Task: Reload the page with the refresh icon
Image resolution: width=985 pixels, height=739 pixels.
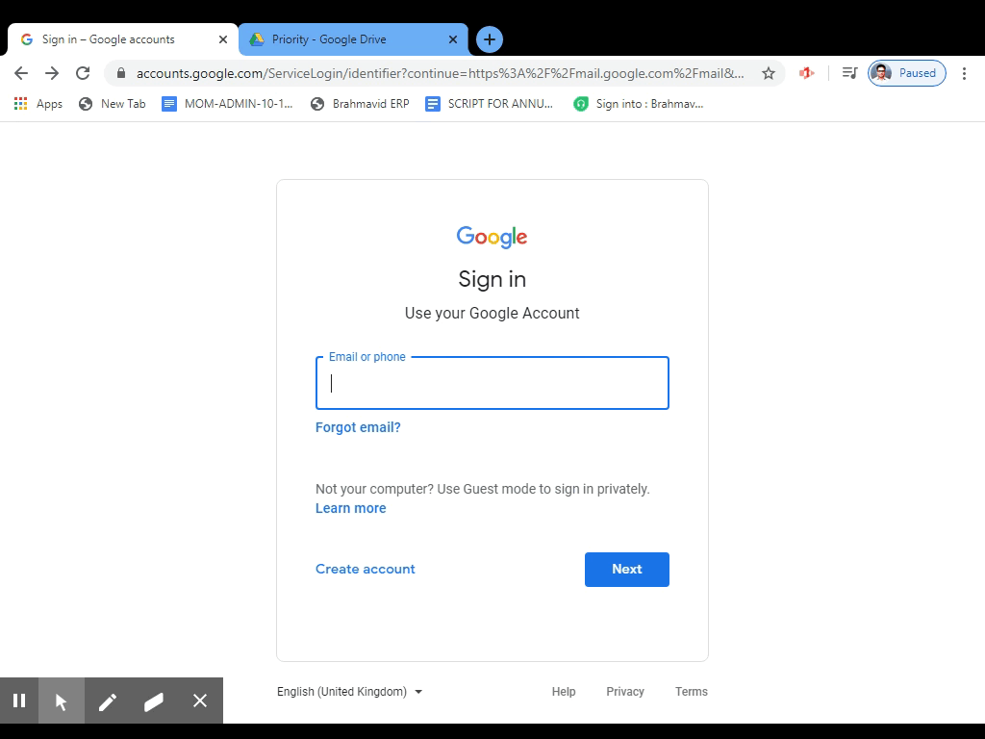Action: (83, 73)
